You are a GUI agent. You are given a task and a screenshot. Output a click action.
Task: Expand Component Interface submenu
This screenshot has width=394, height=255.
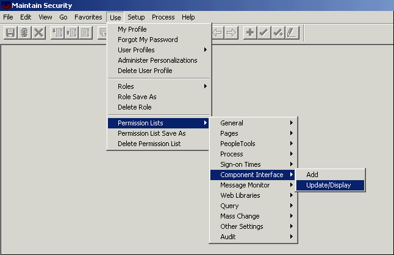(253, 175)
